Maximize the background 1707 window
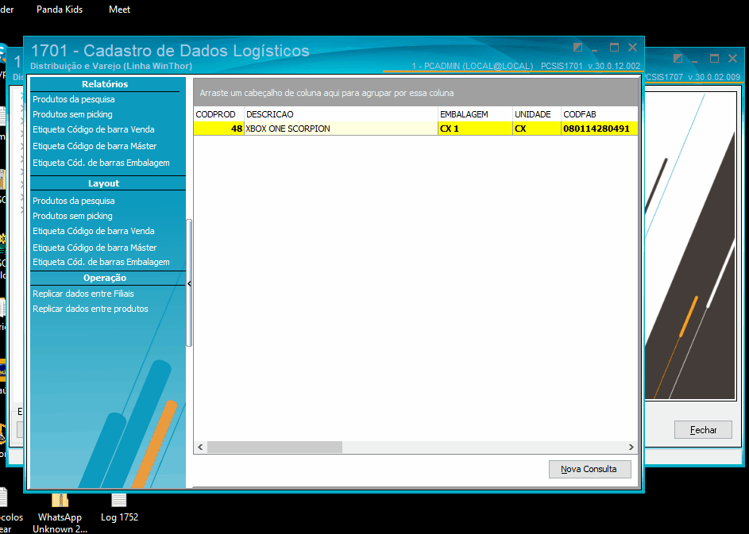This screenshot has width=749, height=534. [714, 58]
